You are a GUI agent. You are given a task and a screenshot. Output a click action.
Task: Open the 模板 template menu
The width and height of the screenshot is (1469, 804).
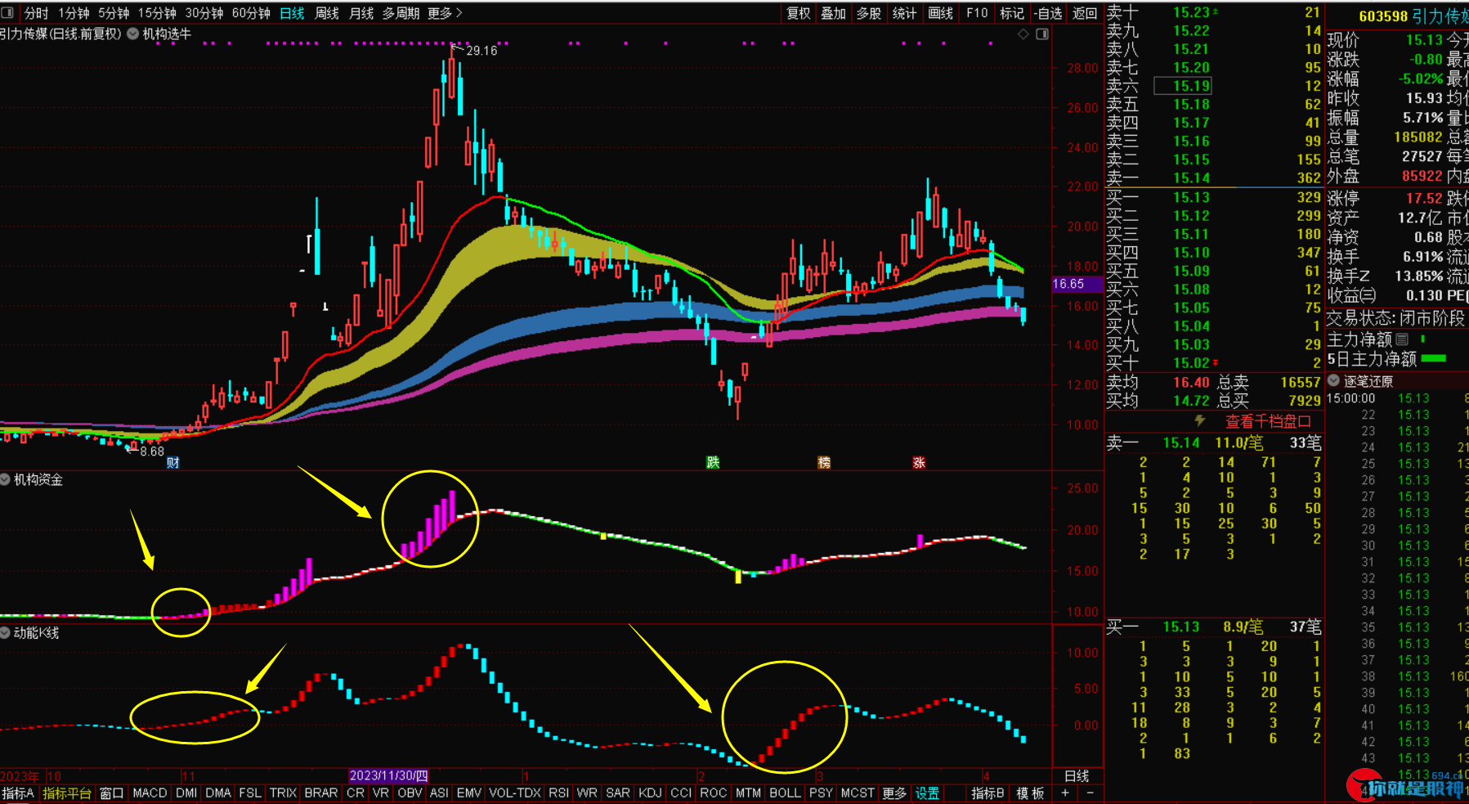click(x=1030, y=793)
